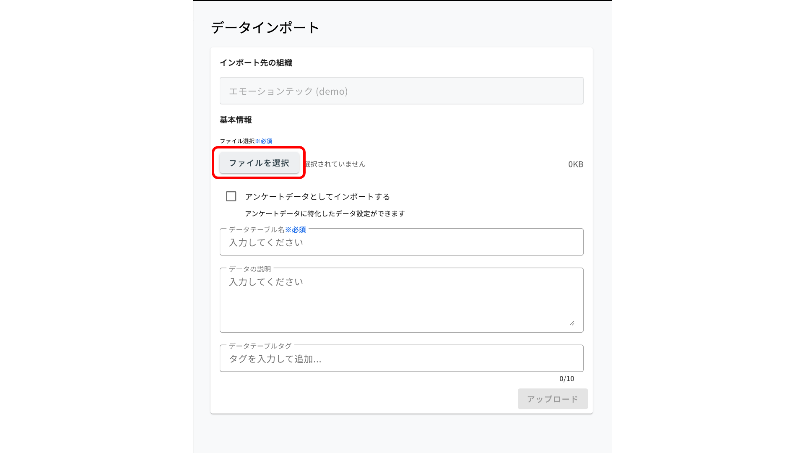The image size is (805, 453).
Task: Click the 入力してください placeholder under データテーブル名
Action: click(265, 242)
